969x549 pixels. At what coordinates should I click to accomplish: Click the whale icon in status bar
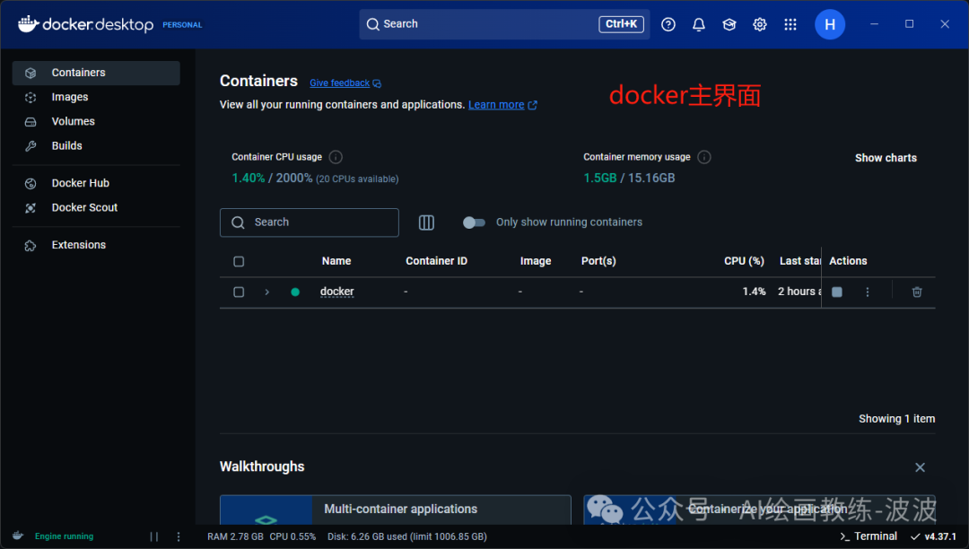point(18,536)
